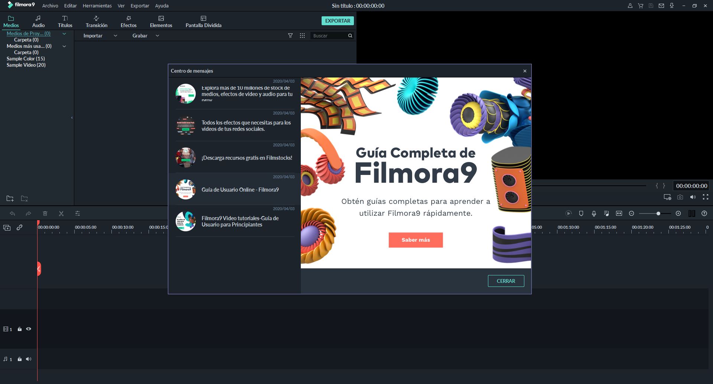Viewport: 713px width, 384px height.
Task: Click the Saber más button
Action: click(416, 240)
